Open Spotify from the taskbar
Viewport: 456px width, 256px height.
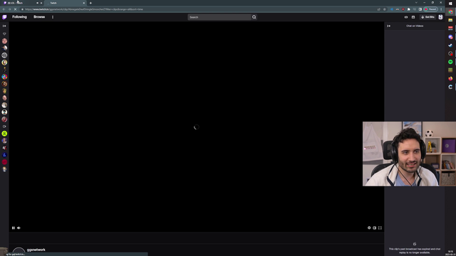(450, 62)
